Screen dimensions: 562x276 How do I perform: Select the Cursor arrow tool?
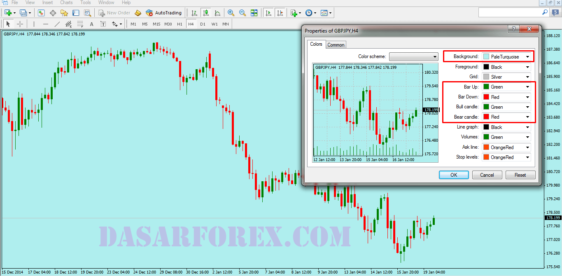point(8,24)
